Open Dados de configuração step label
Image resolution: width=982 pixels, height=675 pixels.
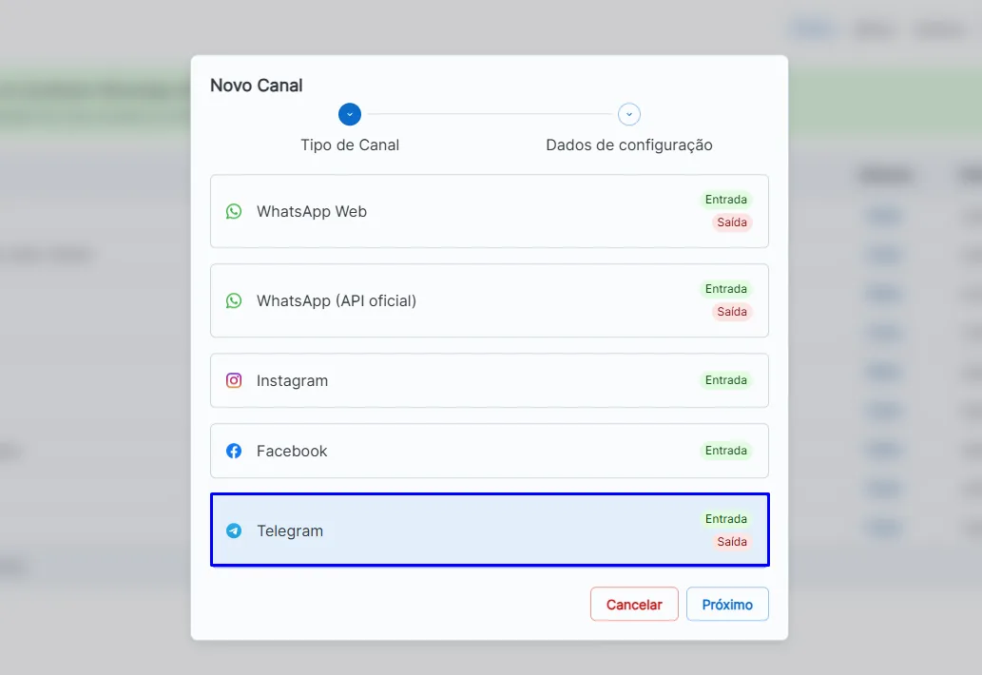[628, 145]
